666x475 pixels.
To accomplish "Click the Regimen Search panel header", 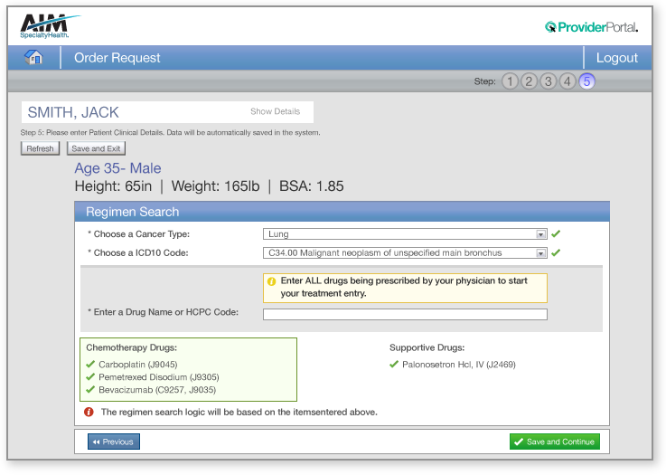I will click(x=342, y=212).
